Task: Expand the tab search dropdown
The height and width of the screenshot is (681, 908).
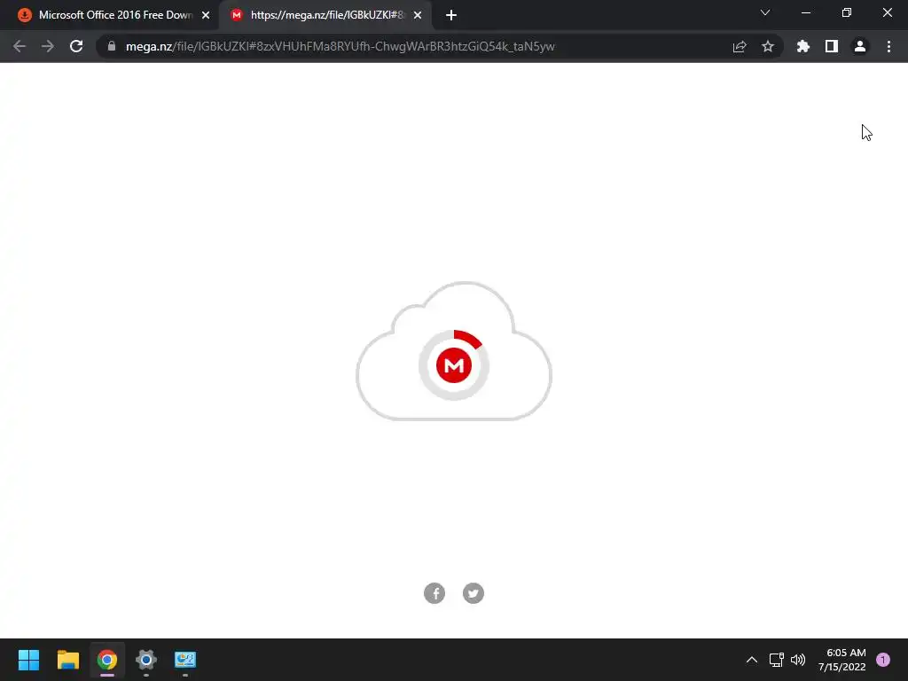Action: point(765,12)
